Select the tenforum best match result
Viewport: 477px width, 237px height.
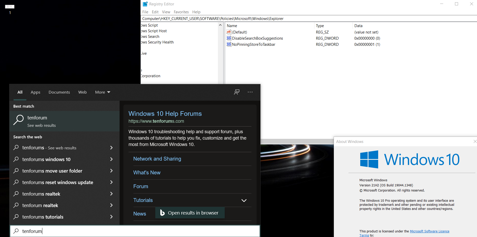coord(65,121)
